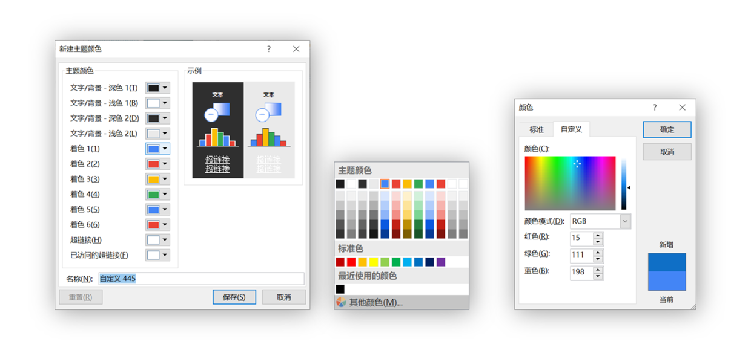Open the 颜色模式 RGB dropdown
This screenshot has height=350, width=751.
pos(626,221)
